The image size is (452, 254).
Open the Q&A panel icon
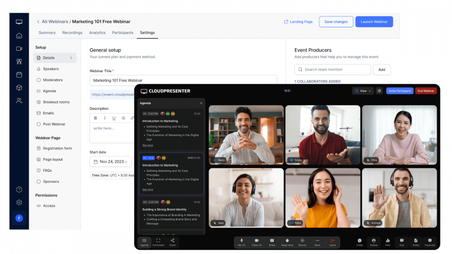coord(402,241)
